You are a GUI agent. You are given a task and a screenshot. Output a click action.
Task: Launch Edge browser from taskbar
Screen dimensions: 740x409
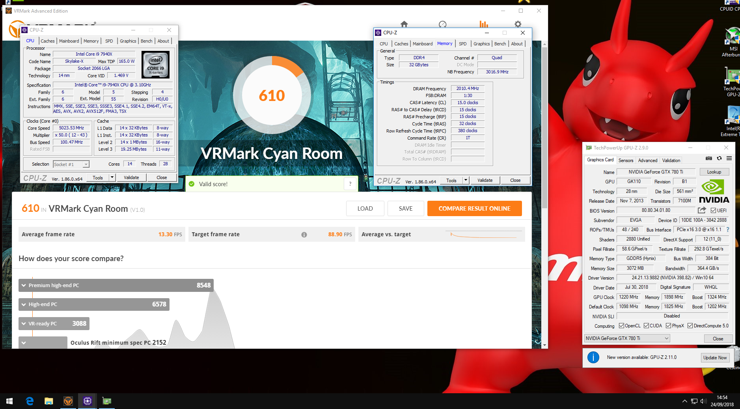(30, 401)
